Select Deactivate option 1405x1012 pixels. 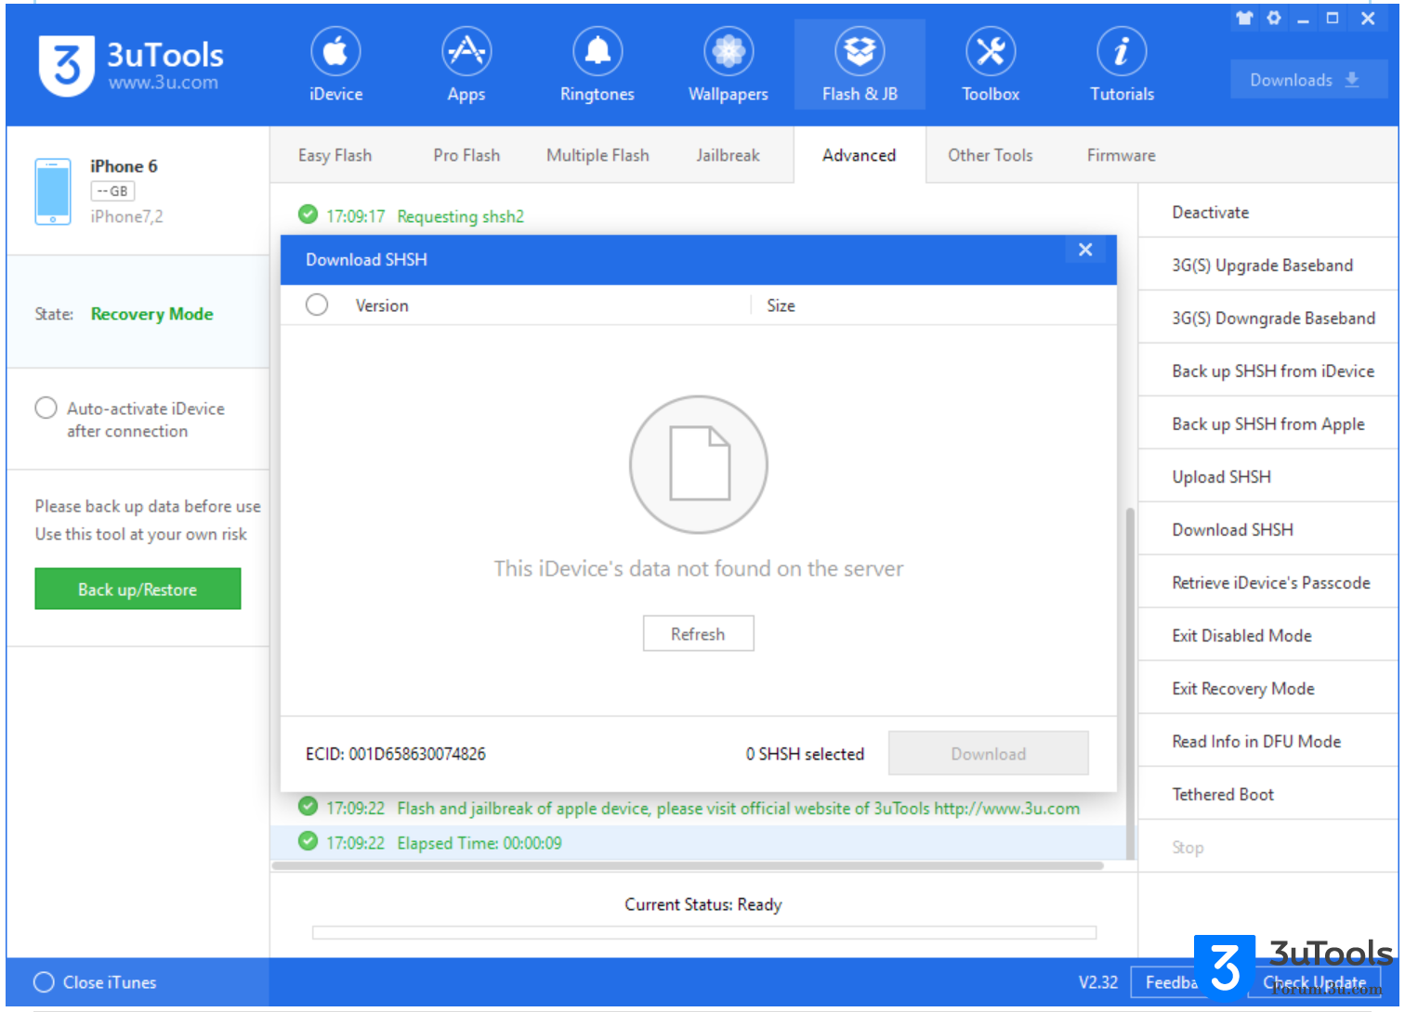click(1267, 212)
